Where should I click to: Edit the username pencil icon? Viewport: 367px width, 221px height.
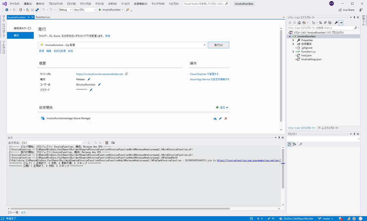point(99,85)
